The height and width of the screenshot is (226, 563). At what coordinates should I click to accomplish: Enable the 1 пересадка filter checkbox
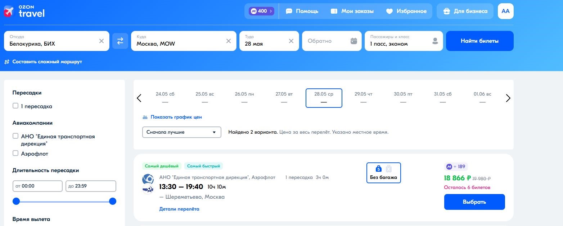pos(15,106)
